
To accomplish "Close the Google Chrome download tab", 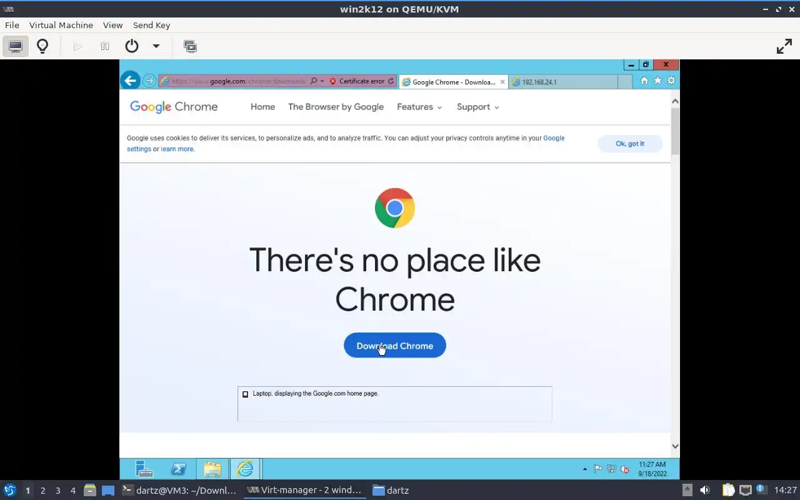I will point(502,82).
